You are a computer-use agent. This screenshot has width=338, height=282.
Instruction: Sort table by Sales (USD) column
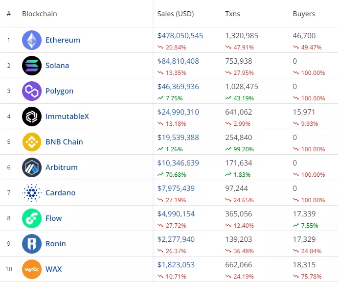(x=176, y=14)
